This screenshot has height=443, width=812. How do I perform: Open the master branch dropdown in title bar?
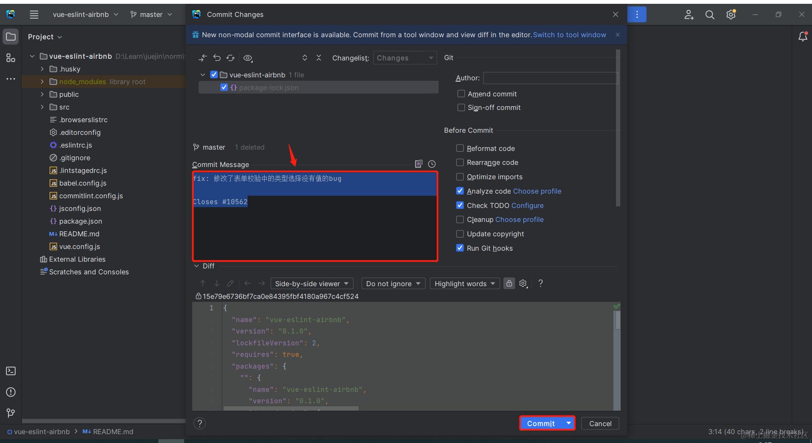point(152,15)
